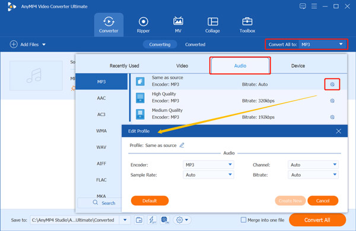Image resolution: width=356 pixels, height=231 pixels.
Task: Open the Encoder MP3 dropdown
Action: [x=208, y=165]
